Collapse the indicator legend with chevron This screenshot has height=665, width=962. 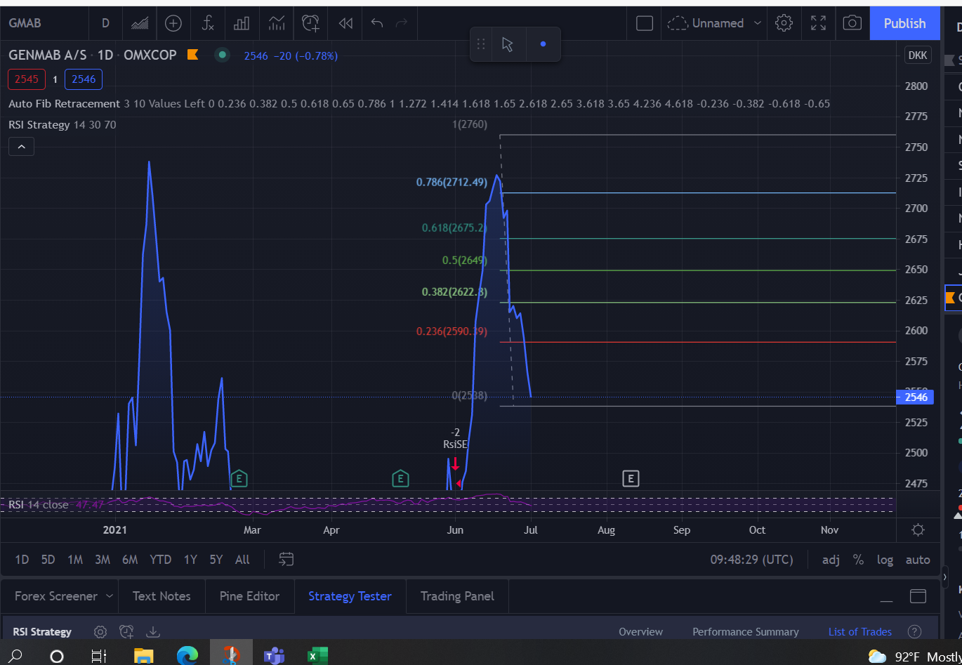coord(21,147)
